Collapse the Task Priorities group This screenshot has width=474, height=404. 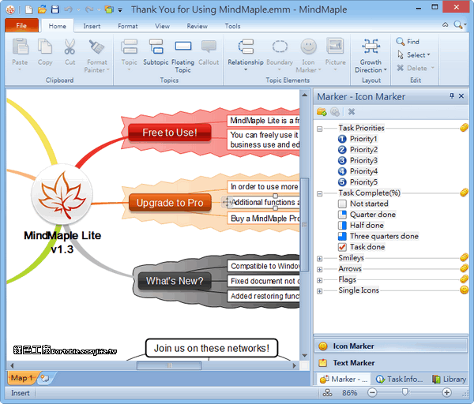click(319, 129)
